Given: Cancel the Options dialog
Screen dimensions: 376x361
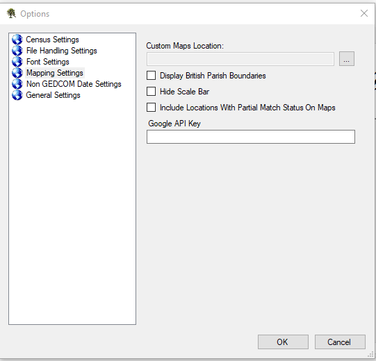Looking at the screenshot, I should click(x=340, y=342).
